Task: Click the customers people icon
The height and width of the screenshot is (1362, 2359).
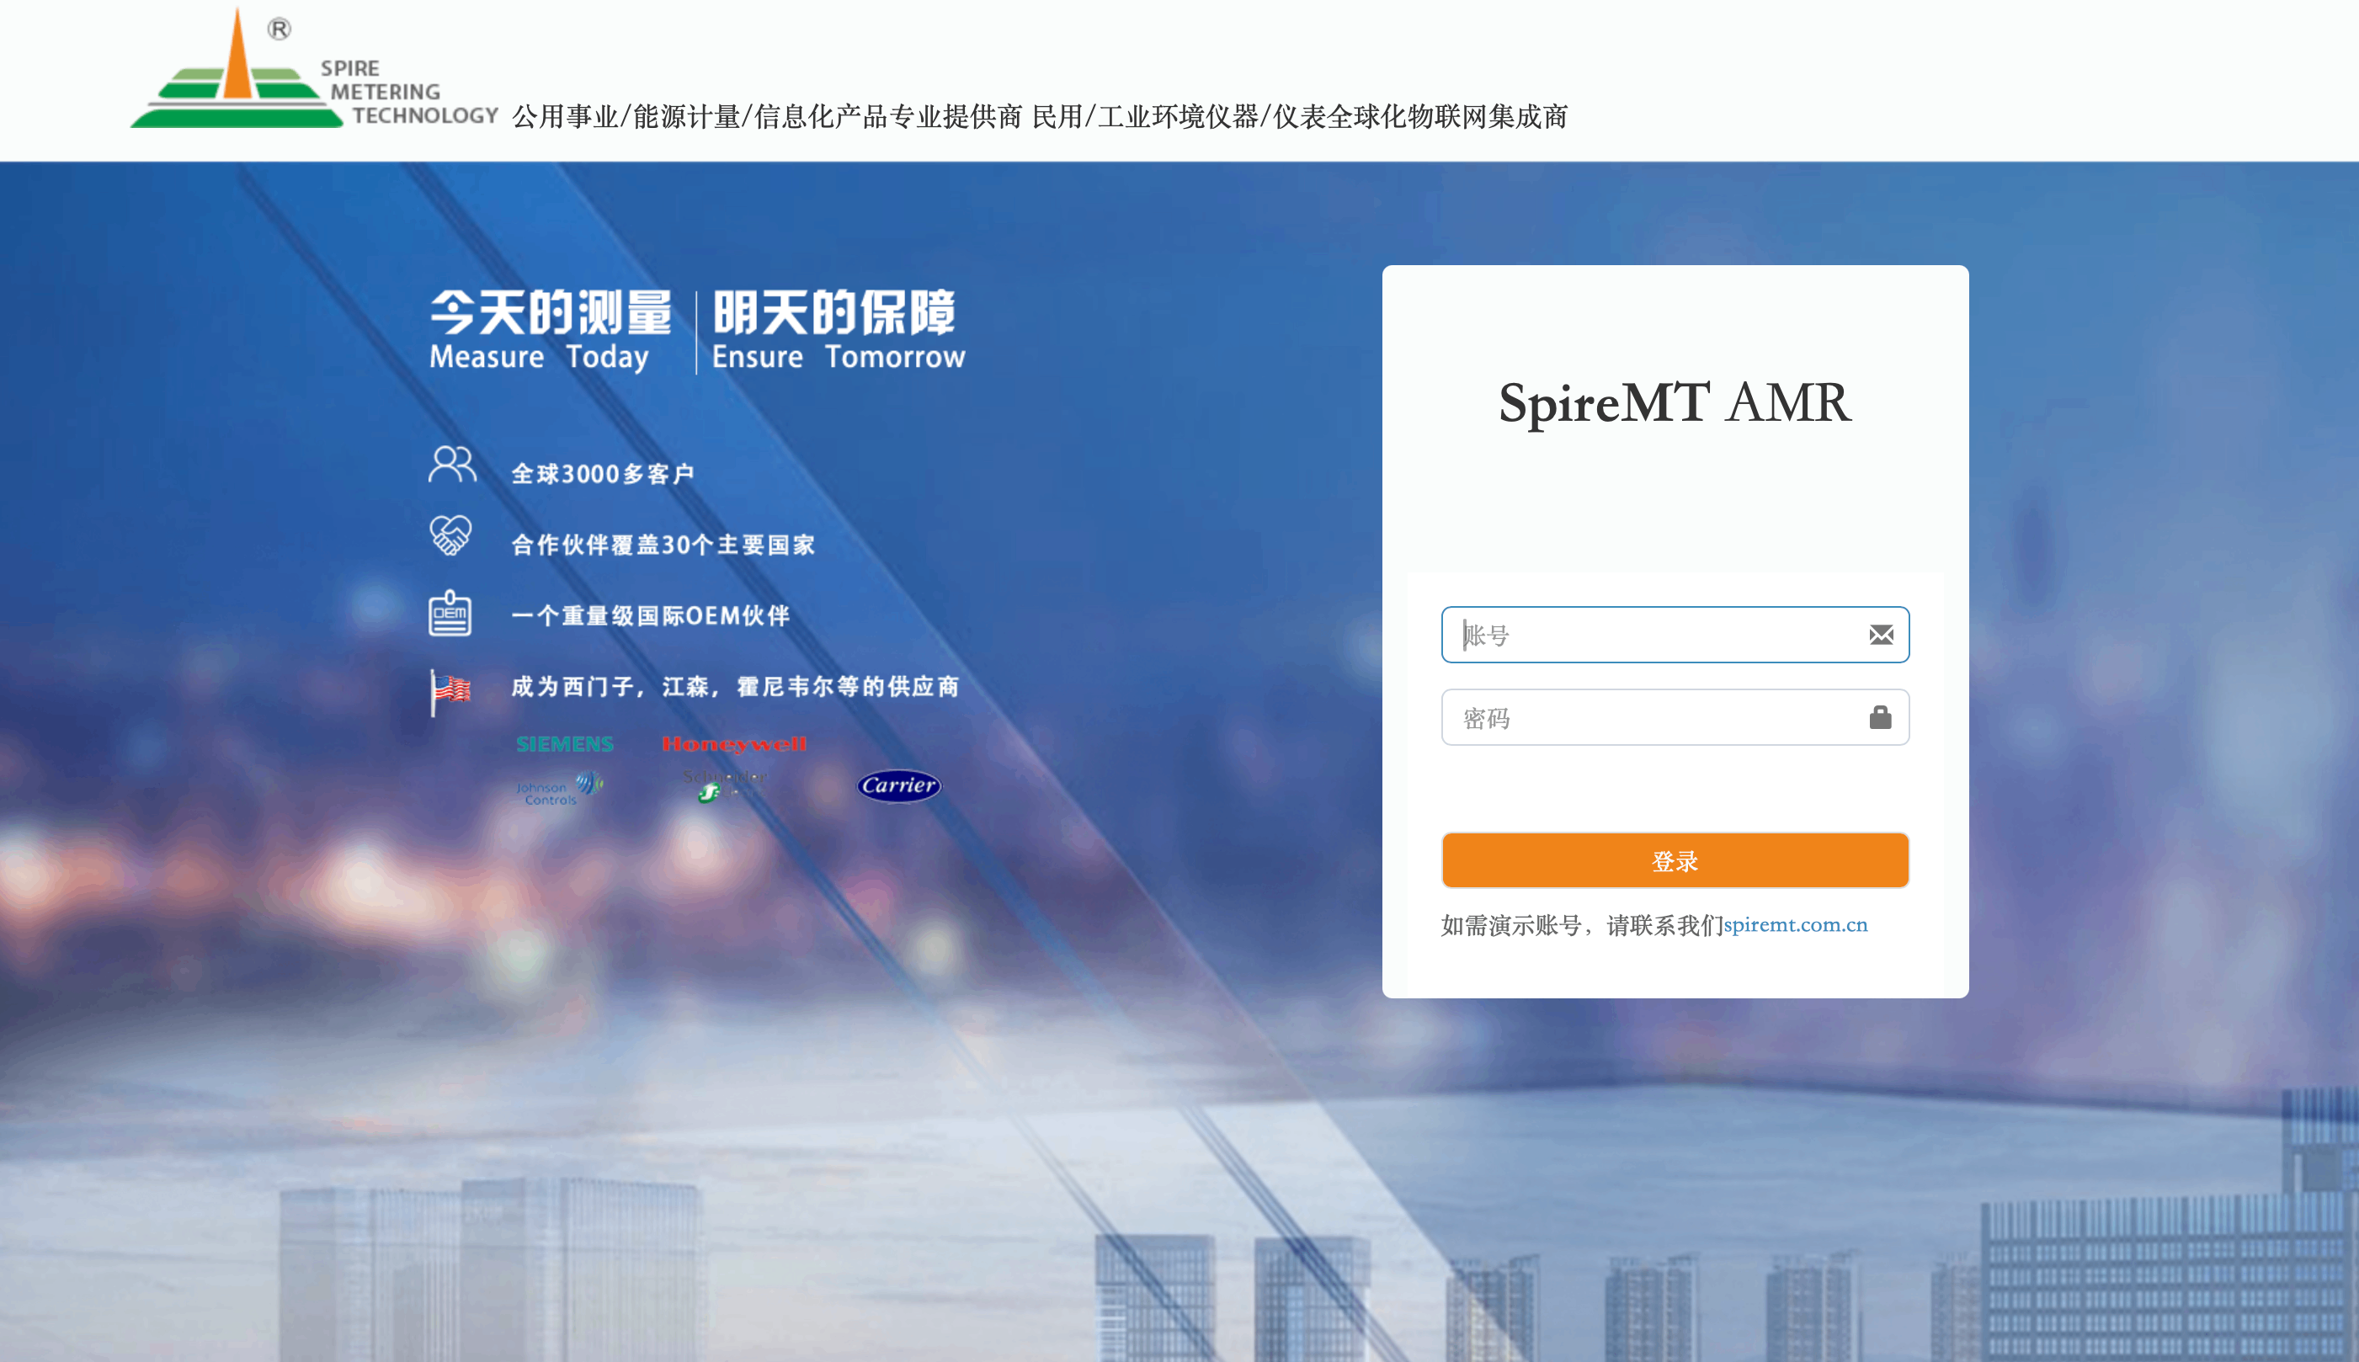Action: [452, 465]
